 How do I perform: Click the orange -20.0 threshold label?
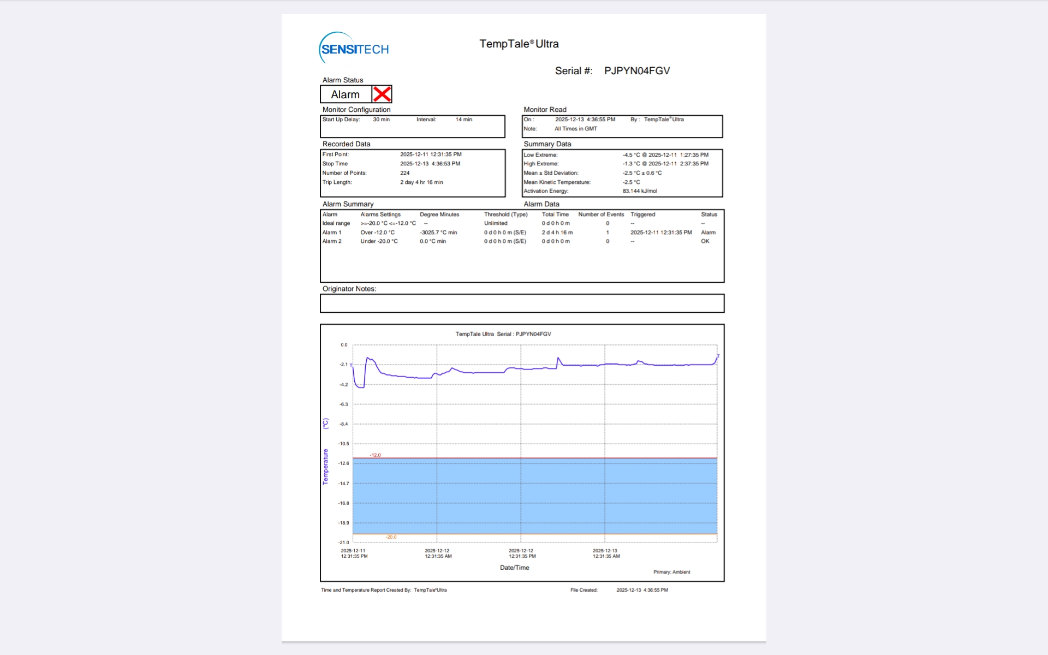(391, 537)
